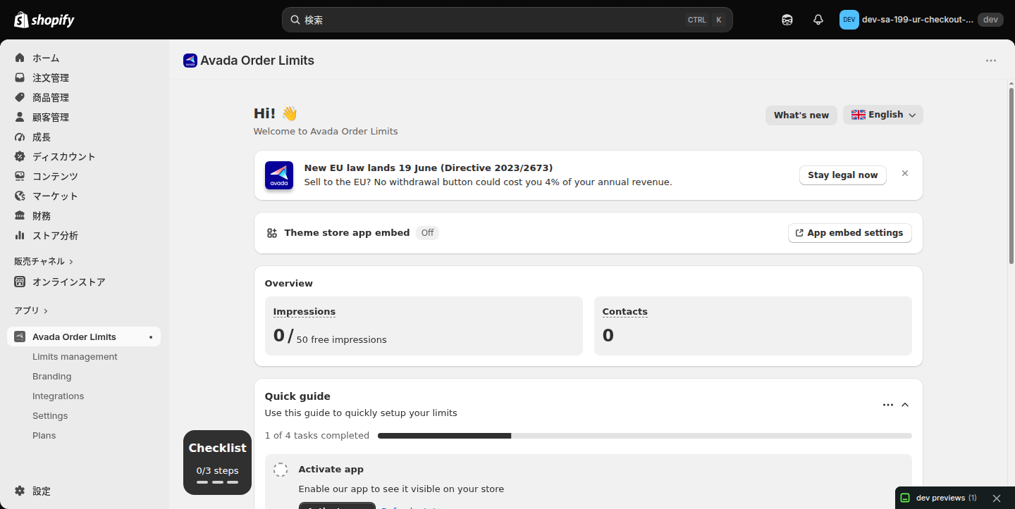1015x509 pixels.
Task: Pin Avada Order Limits via the dot icon
Action: tap(151, 337)
